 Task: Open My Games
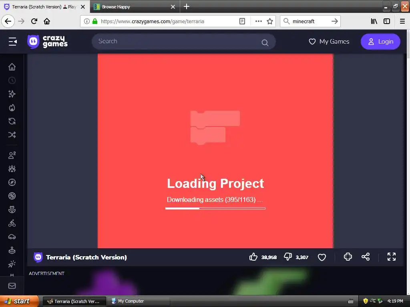click(x=329, y=42)
